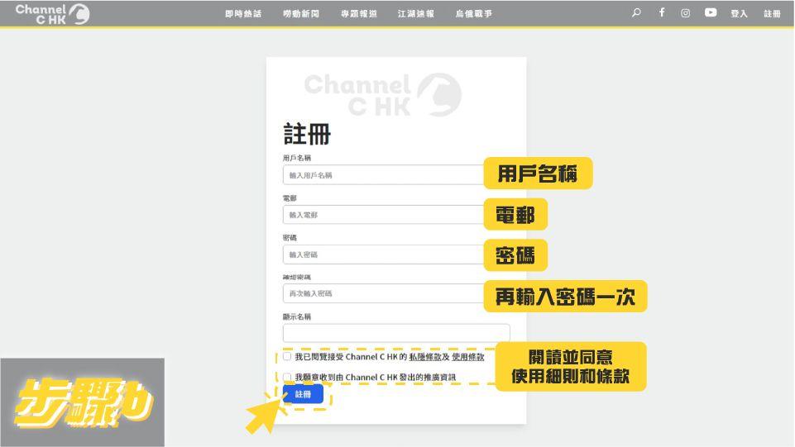Open the 私隱條款 link
The width and height of the screenshot is (795, 447).
click(x=425, y=357)
